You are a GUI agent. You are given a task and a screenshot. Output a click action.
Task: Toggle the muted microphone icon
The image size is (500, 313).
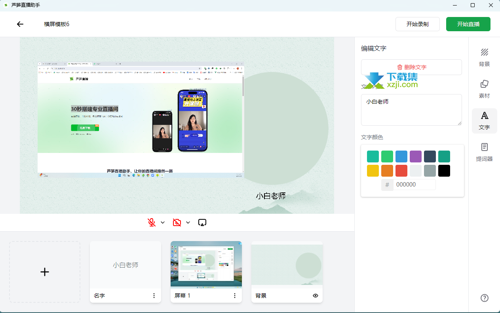[x=152, y=222]
